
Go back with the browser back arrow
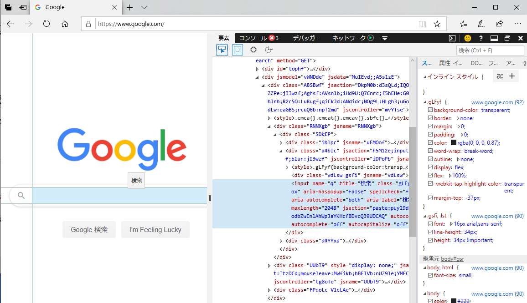coord(10,24)
